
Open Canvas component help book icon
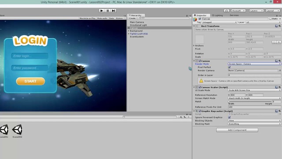click(x=276, y=61)
